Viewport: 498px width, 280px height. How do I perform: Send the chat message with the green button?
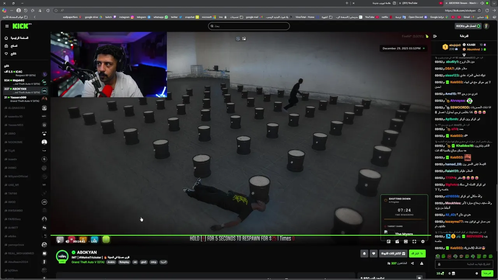[487, 273]
